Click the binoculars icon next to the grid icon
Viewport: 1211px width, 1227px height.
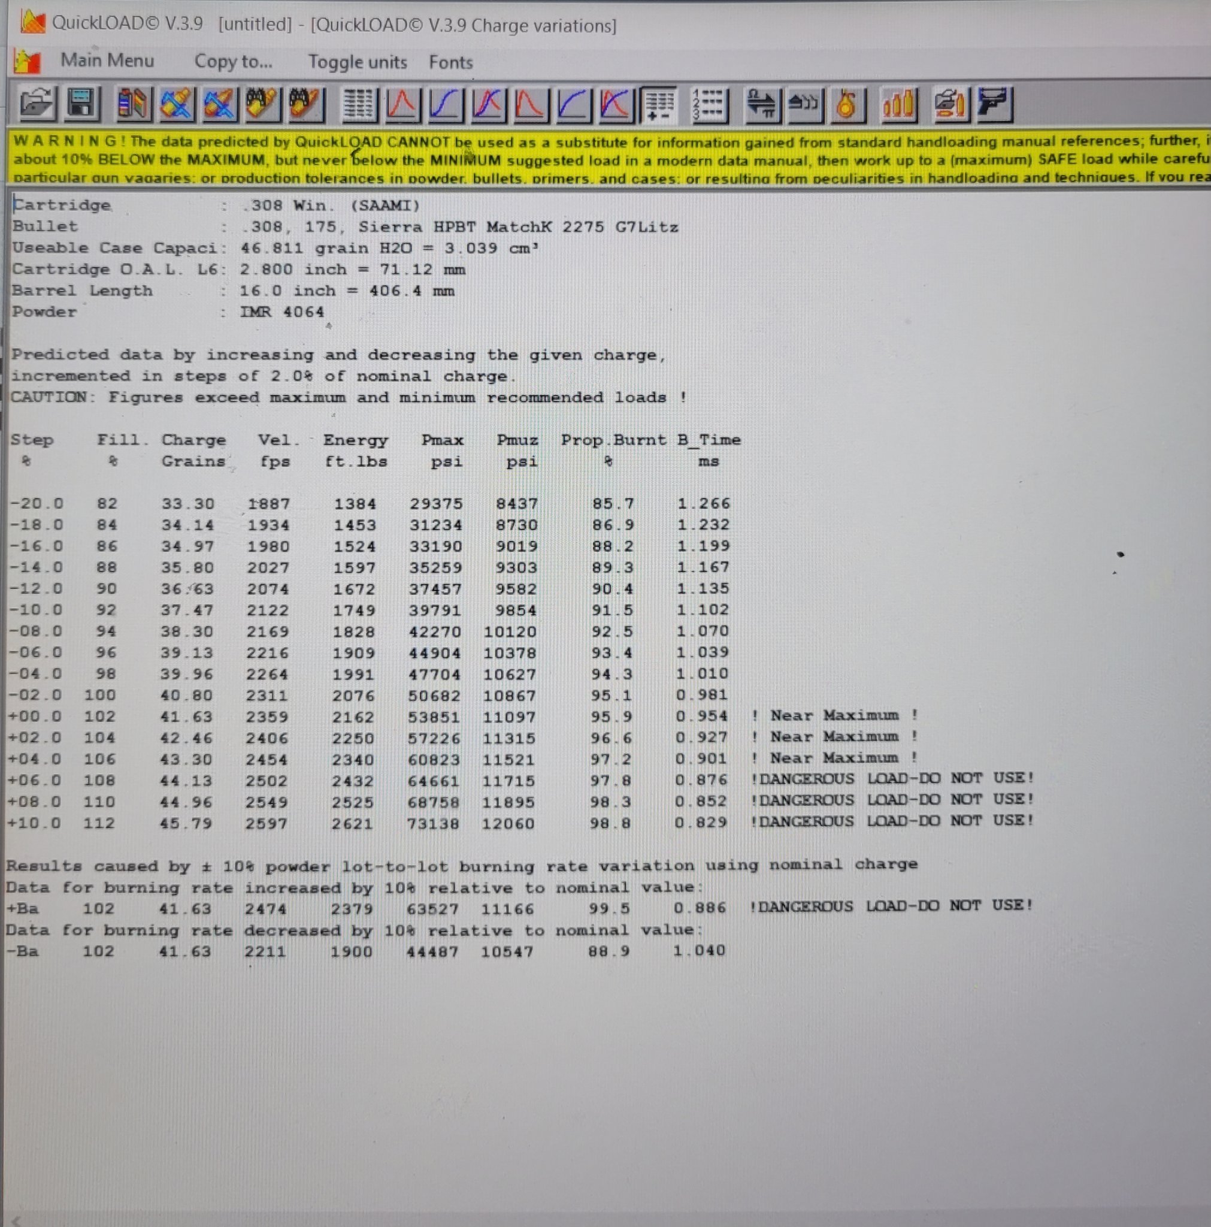coord(306,104)
